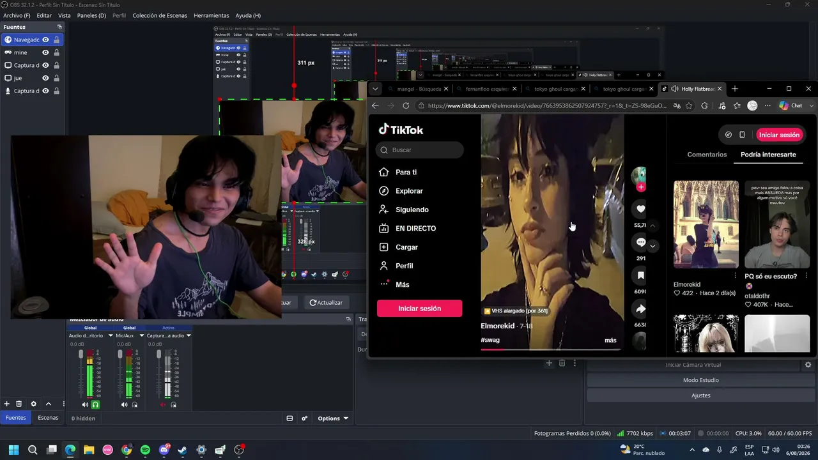The height and width of the screenshot is (460, 818).
Task: Toggle visibility of jue source
Action: tap(45, 78)
